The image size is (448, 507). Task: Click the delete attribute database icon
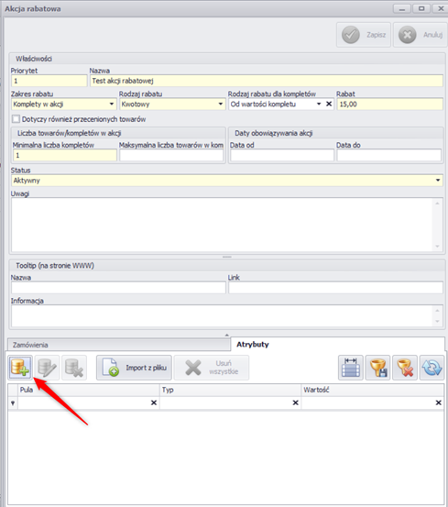click(x=74, y=368)
